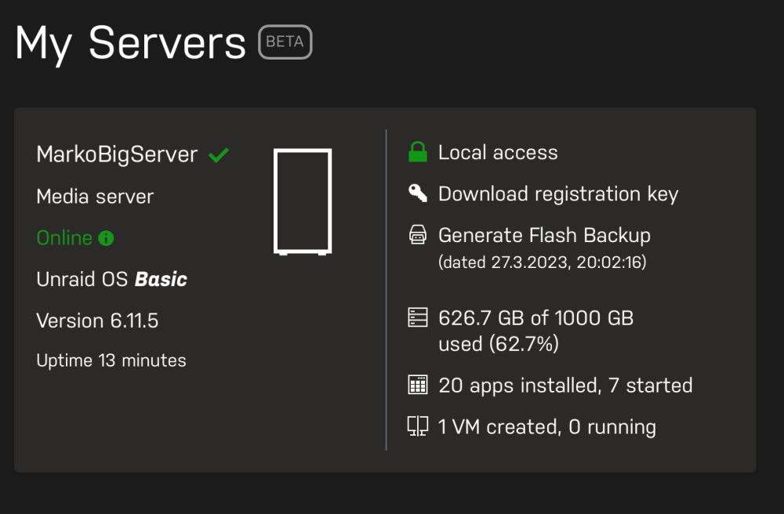Open the MarkoBigServer server name
784x514 pixels.
pyautogui.click(x=117, y=154)
